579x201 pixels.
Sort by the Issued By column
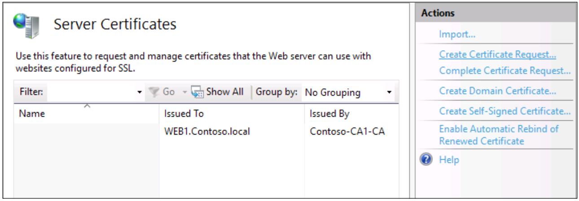tap(350, 114)
